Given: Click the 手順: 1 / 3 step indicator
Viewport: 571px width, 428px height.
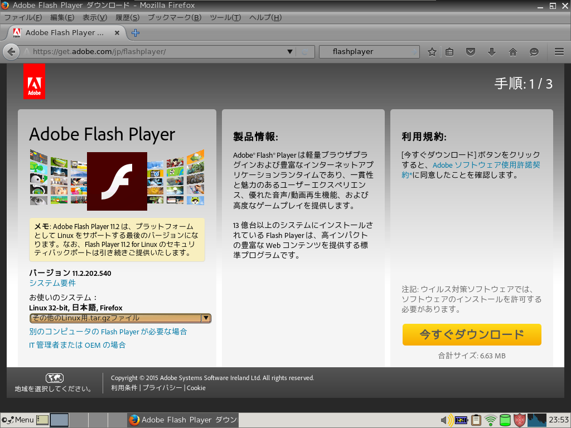Looking at the screenshot, I should pyautogui.click(x=523, y=84).
